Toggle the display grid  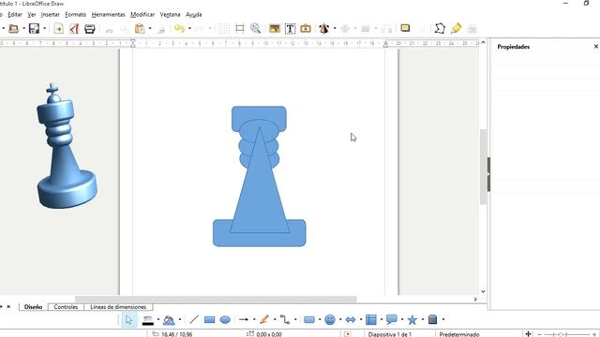point(224,29)
